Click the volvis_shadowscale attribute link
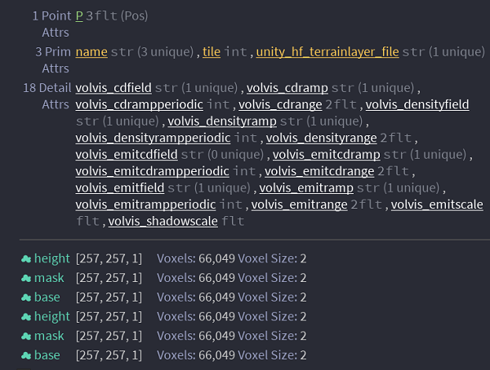 (x=163, y=222)
